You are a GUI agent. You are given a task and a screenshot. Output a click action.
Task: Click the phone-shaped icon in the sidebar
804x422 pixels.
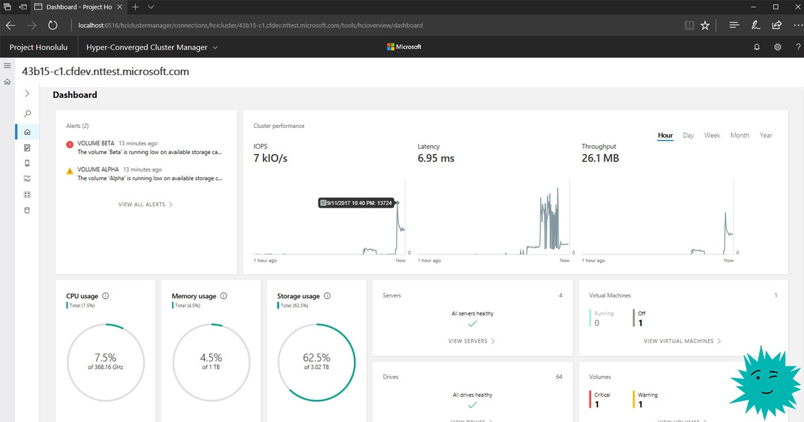point(27,163)
